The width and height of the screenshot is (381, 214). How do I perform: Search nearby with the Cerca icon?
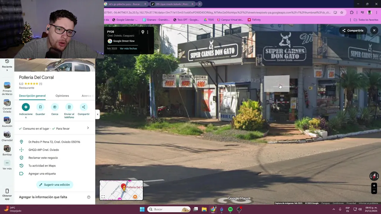[54, 107]
